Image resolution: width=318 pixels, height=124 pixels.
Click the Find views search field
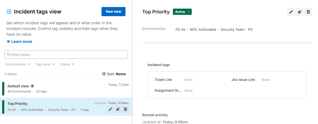pyautogui.click(x=66, y=54)
